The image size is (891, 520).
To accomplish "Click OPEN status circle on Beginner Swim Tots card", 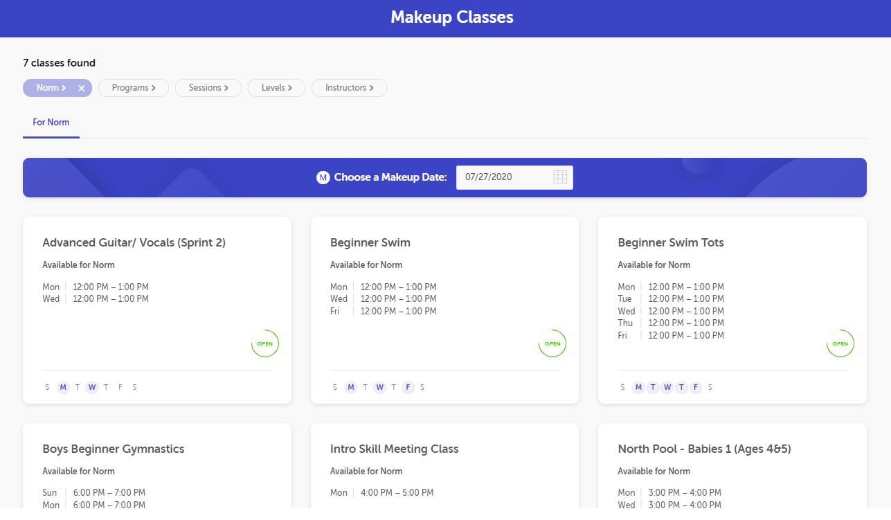I will coord(840,343).
